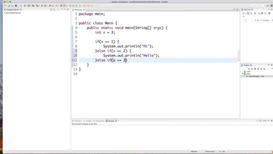
Task: Open the Open Console dropdown icon
Action: coord(264,121)
